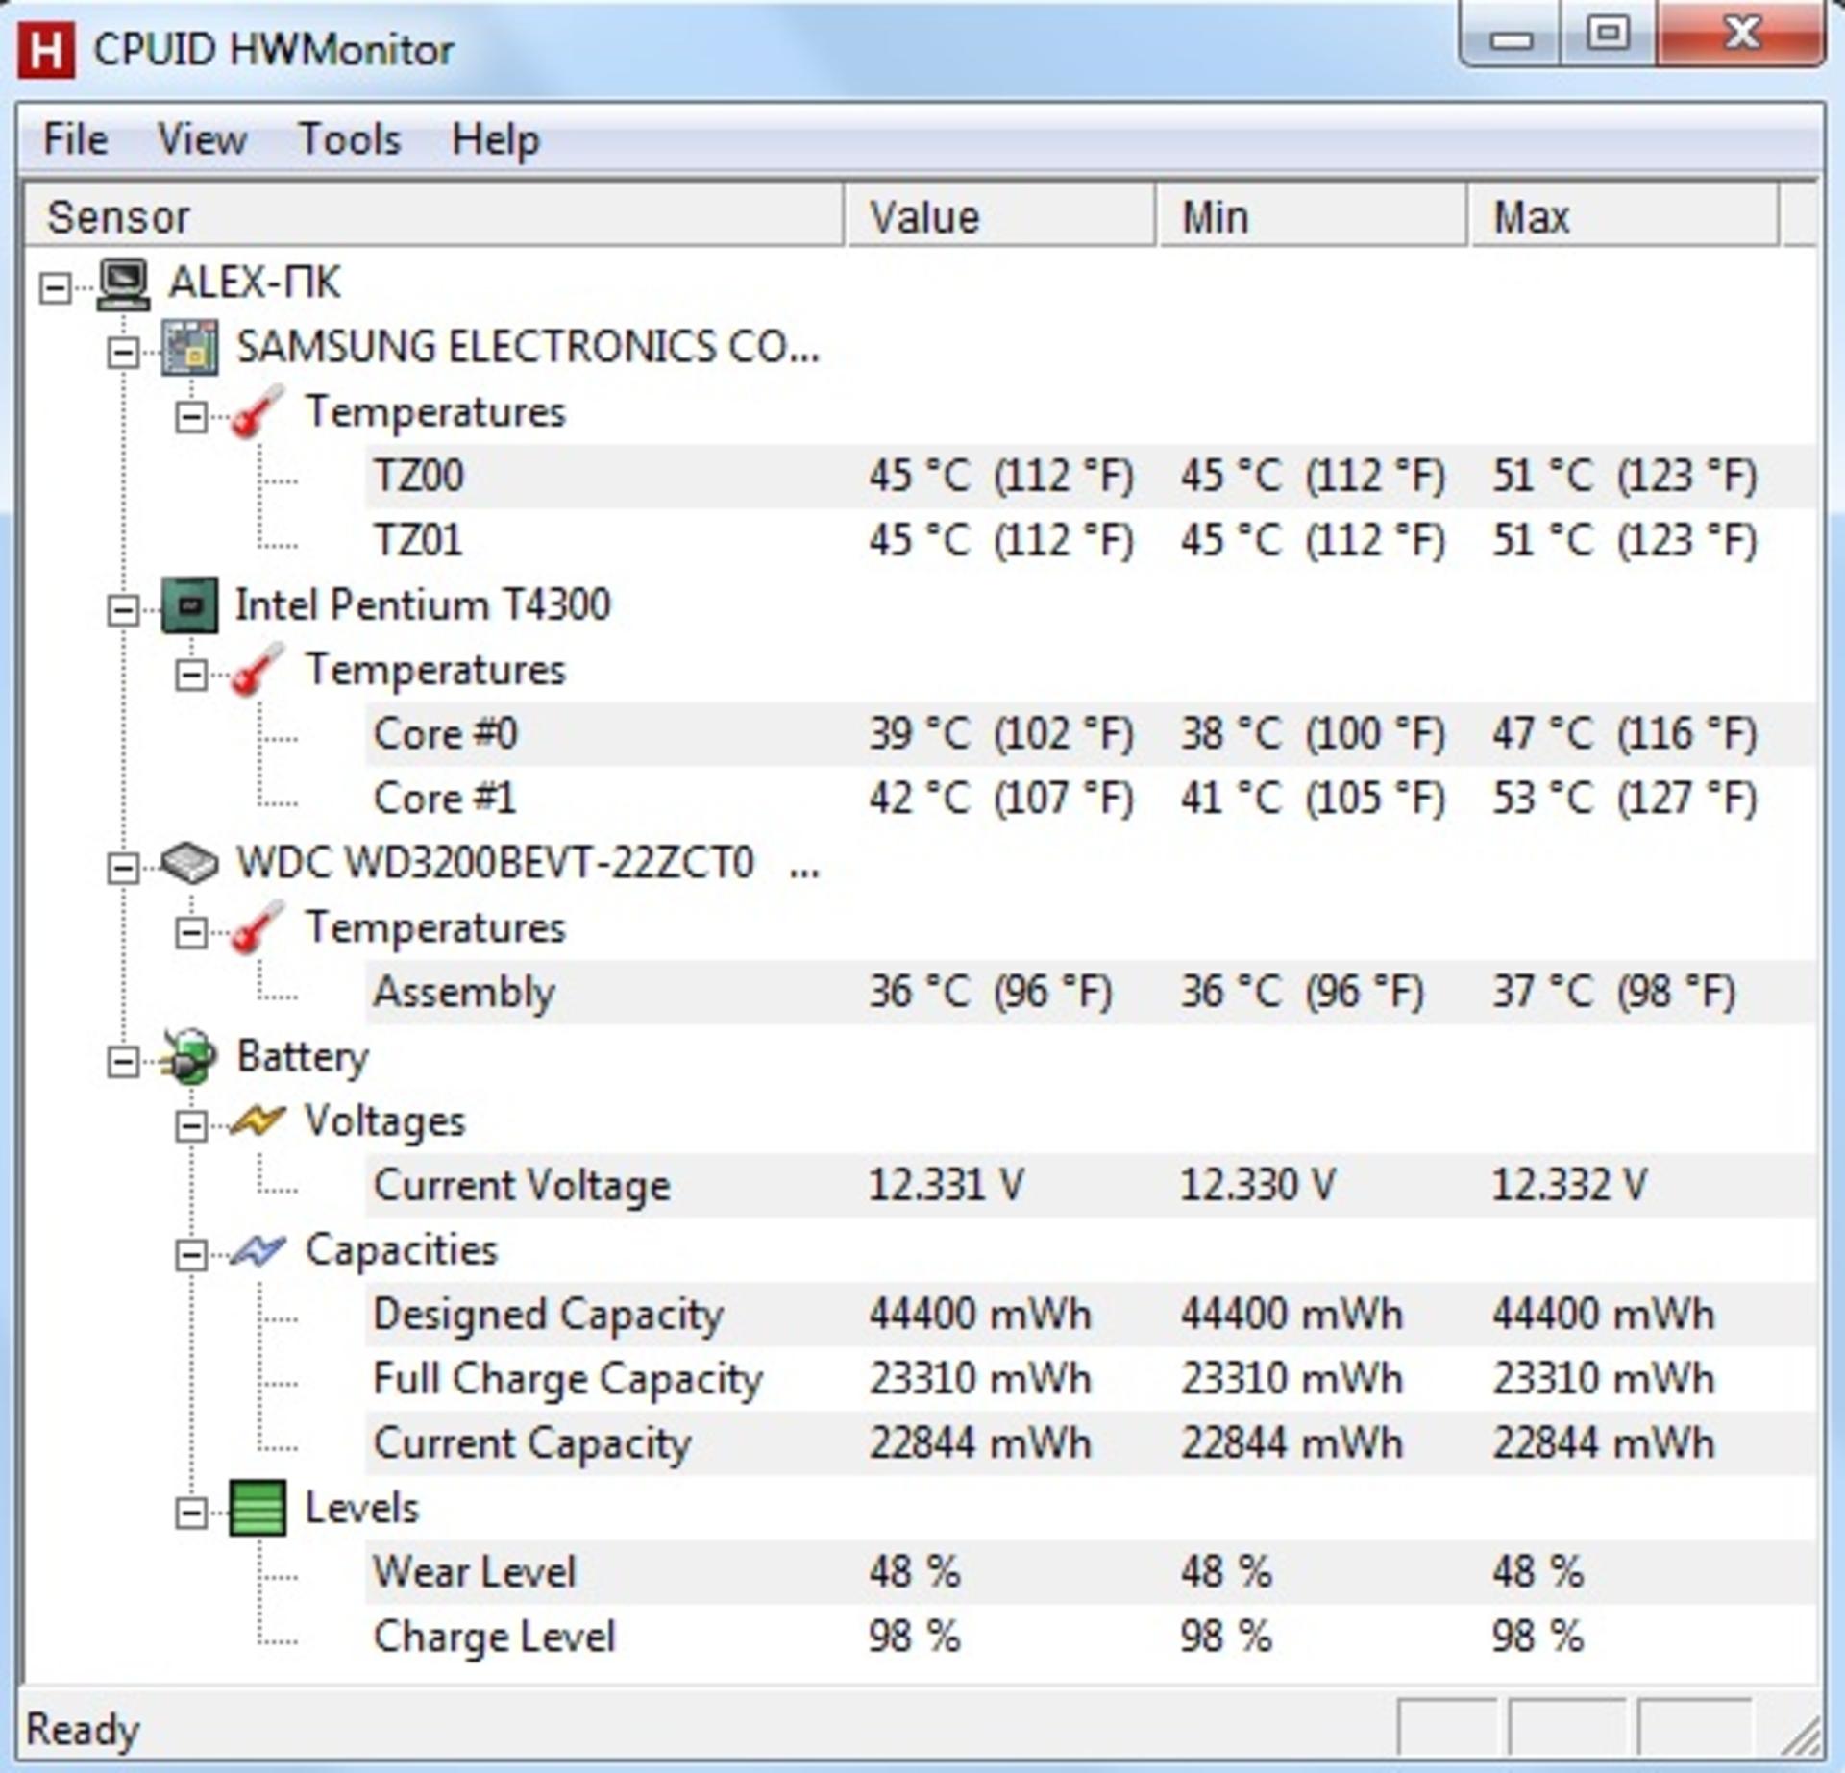Click the 12.331 V voltage value
Viewport: 1845px width, 1773px height.
pyautogui.click(x=947, y=1186)
